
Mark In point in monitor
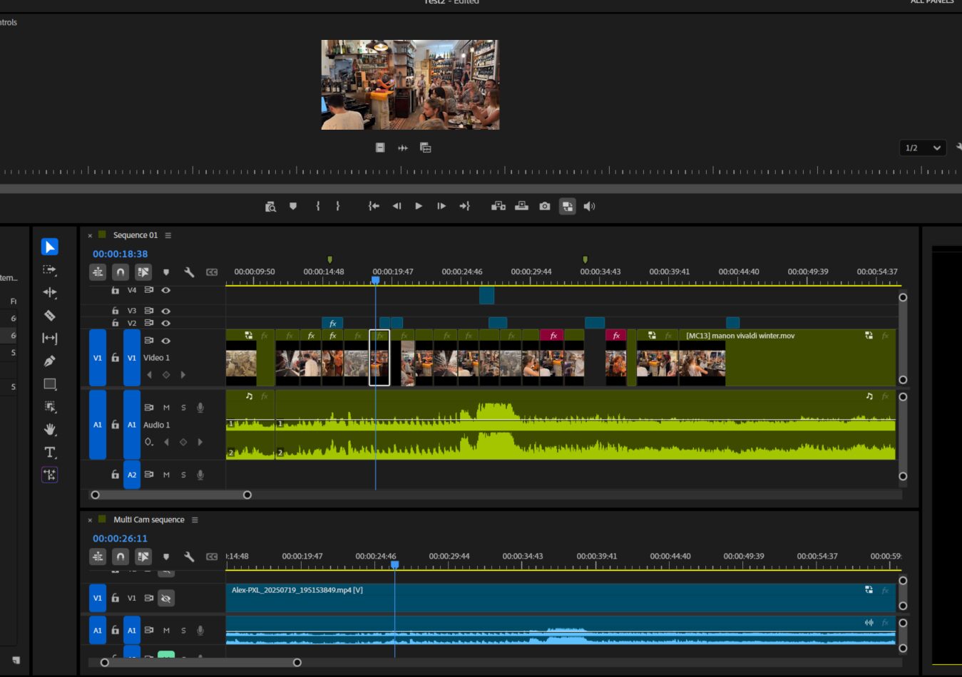(x=318, y=206)
